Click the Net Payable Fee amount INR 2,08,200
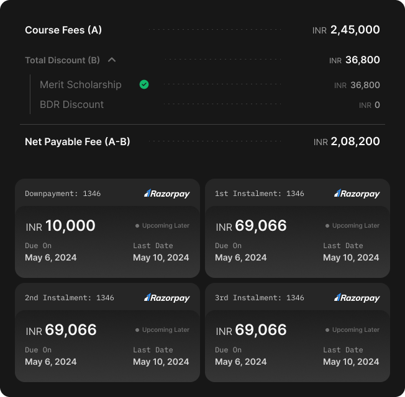 coord(347,141)
